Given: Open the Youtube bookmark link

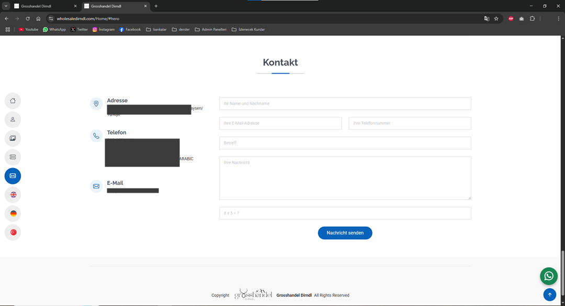Looking at the screenshot, I should pos(29,30).
